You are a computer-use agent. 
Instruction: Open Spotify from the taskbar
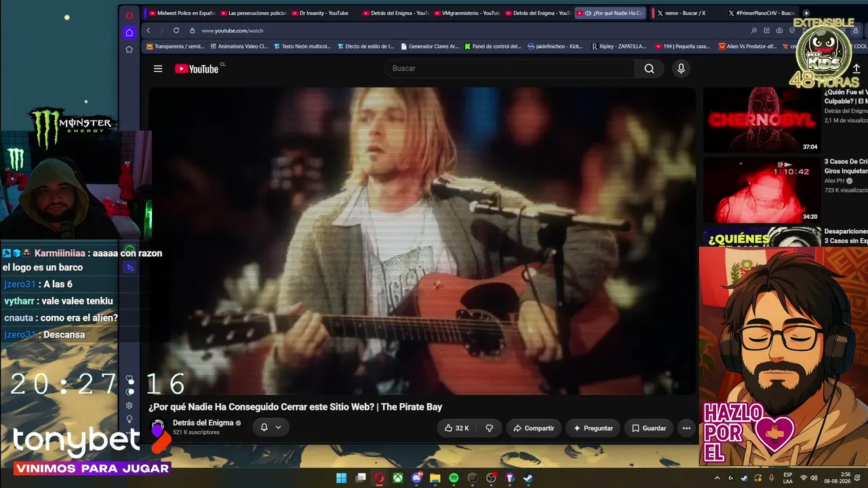(x=454, y=478)
